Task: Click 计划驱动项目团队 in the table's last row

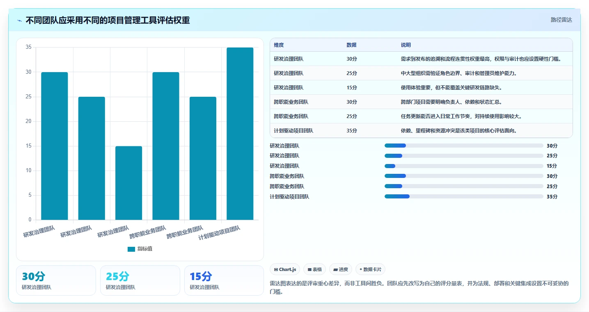Action: tap(293, 131)
